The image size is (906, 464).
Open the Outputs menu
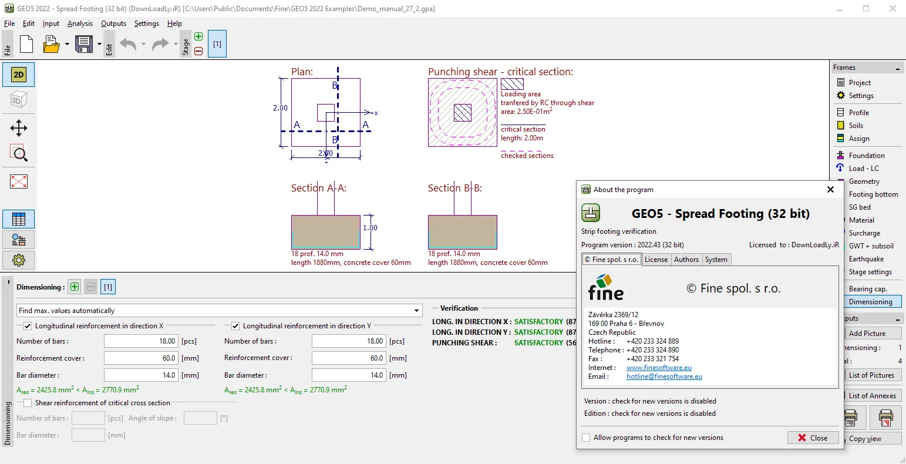pos(113,23)
